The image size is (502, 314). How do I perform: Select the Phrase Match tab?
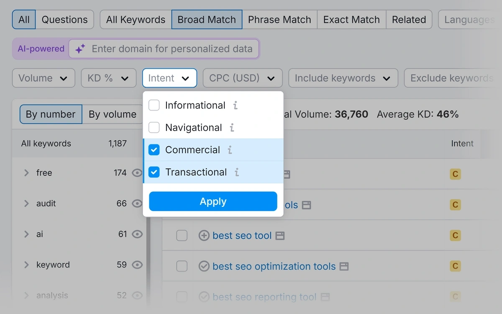click(279, 20)
